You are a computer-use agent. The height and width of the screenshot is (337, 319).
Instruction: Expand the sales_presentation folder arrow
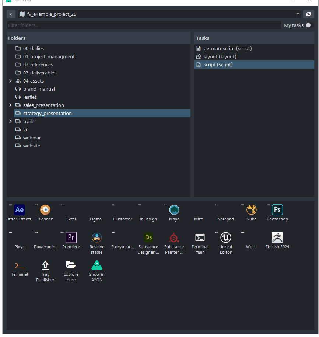coord(10,105)
